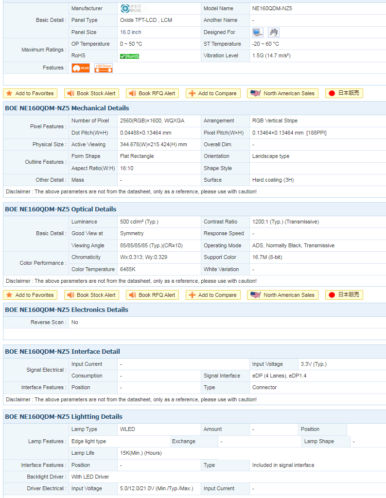
Task: Click input voltage 3.3V (Typ.) value
Action: tap(314, 364)
